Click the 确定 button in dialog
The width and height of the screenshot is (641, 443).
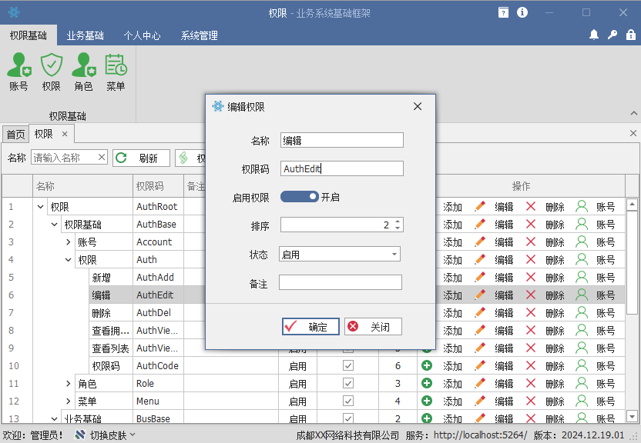tap(310, 327)
